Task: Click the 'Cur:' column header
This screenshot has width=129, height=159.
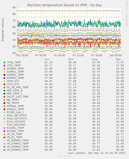Action: click(x=47, y=59)
